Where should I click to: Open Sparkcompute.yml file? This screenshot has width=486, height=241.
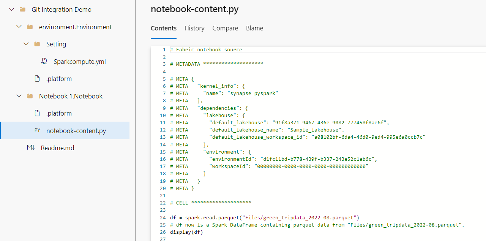(x=80, y=62)
